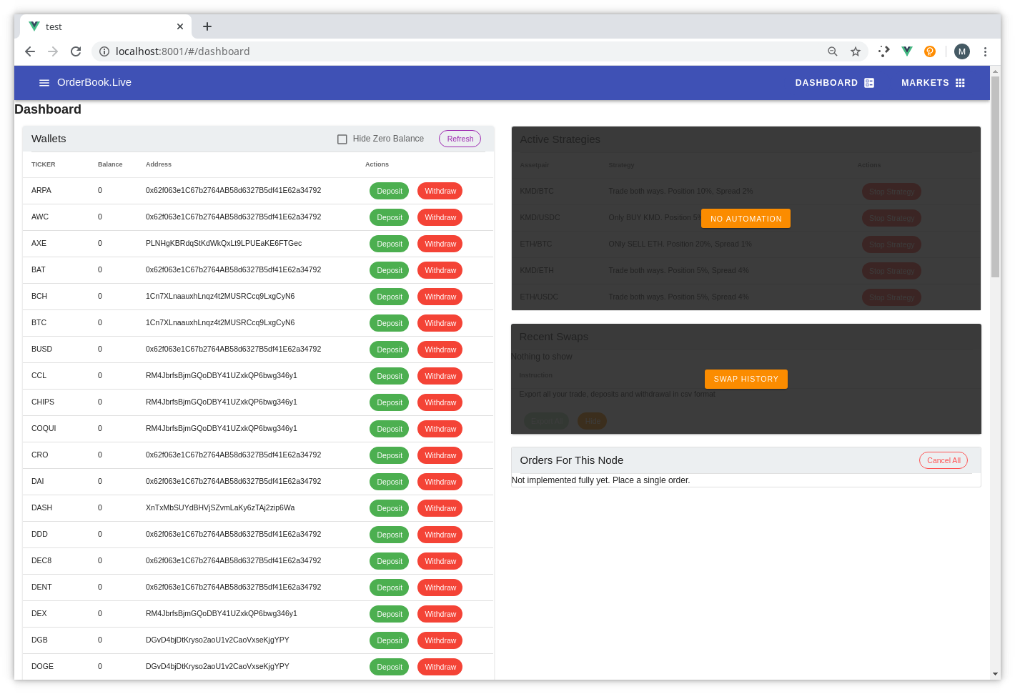Withdraw from DENT wallet

point(440,588)
